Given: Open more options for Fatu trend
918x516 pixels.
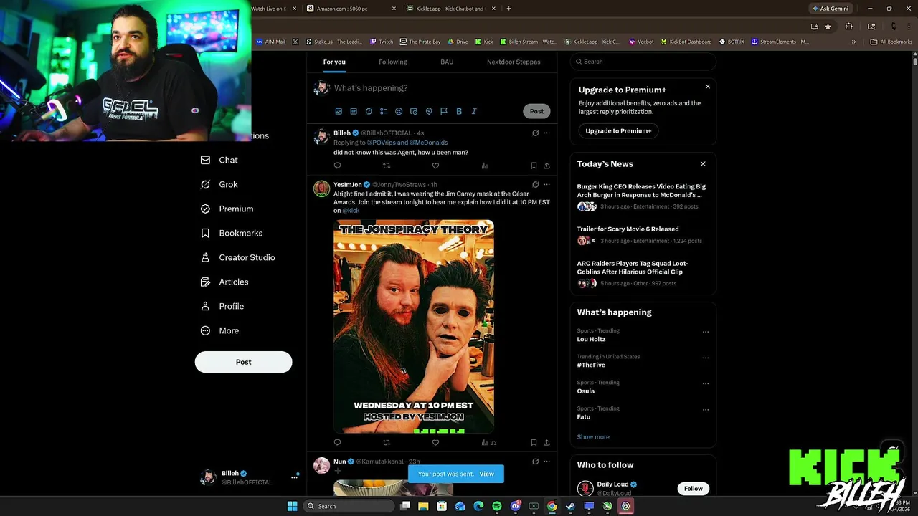Looking at the screenshot, I should click(706, 410).
